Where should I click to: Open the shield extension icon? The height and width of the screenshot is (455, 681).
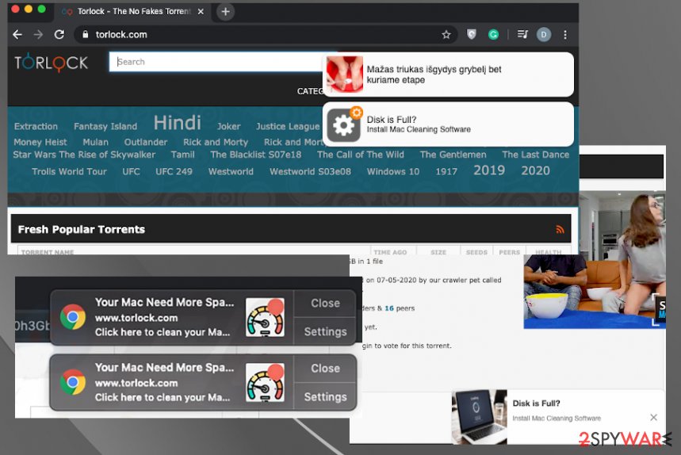click(472, 35)
